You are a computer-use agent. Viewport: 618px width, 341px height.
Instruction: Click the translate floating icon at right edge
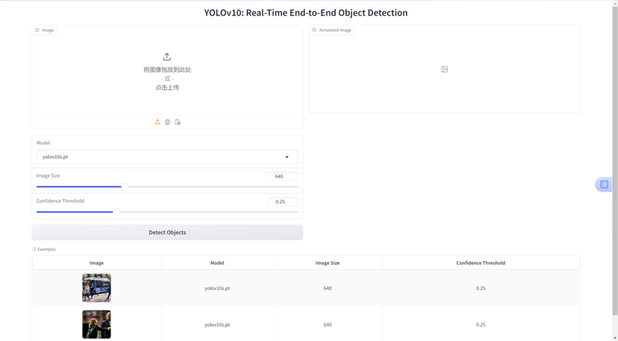pos(604,184)
